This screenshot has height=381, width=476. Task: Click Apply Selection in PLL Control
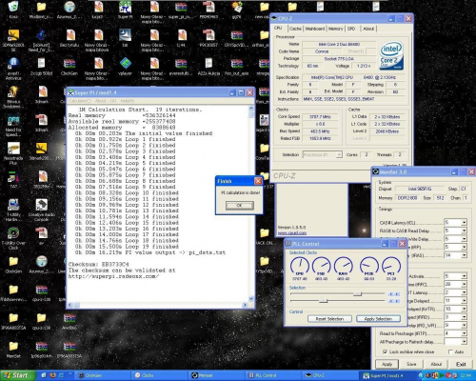pos(378,319)
